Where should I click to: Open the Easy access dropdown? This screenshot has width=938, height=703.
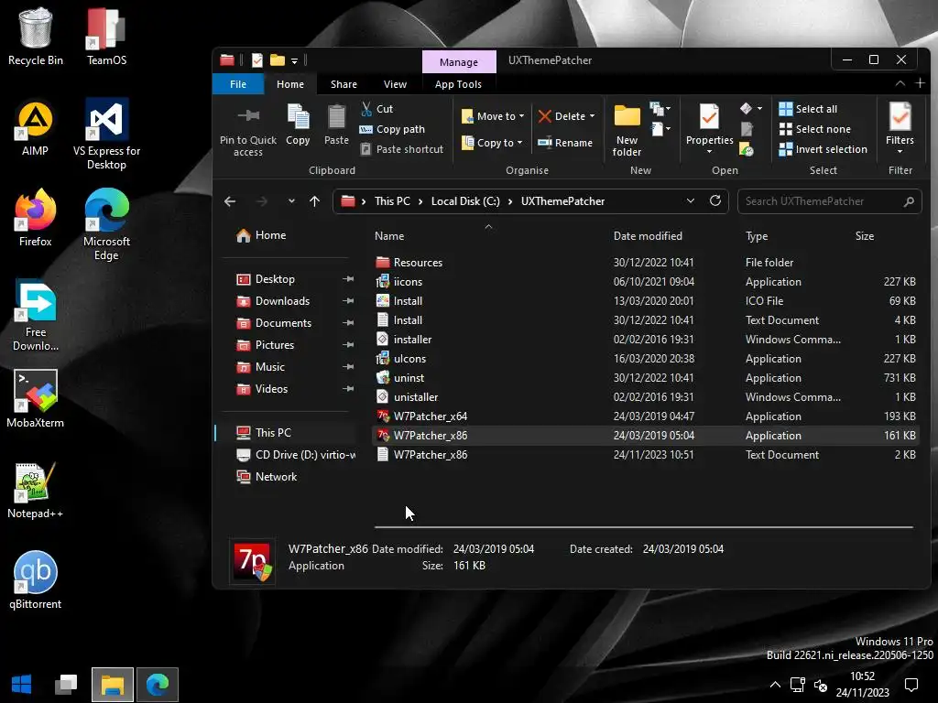point(660,128)
